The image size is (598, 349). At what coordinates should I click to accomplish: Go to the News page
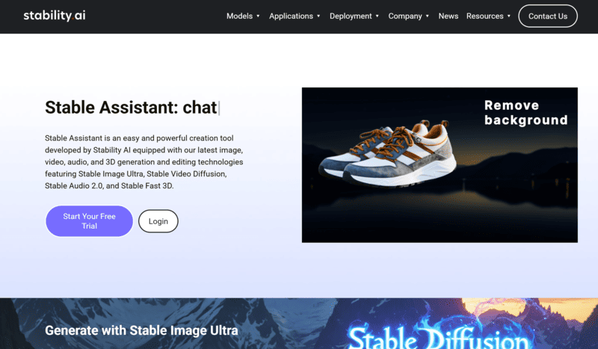449,16
